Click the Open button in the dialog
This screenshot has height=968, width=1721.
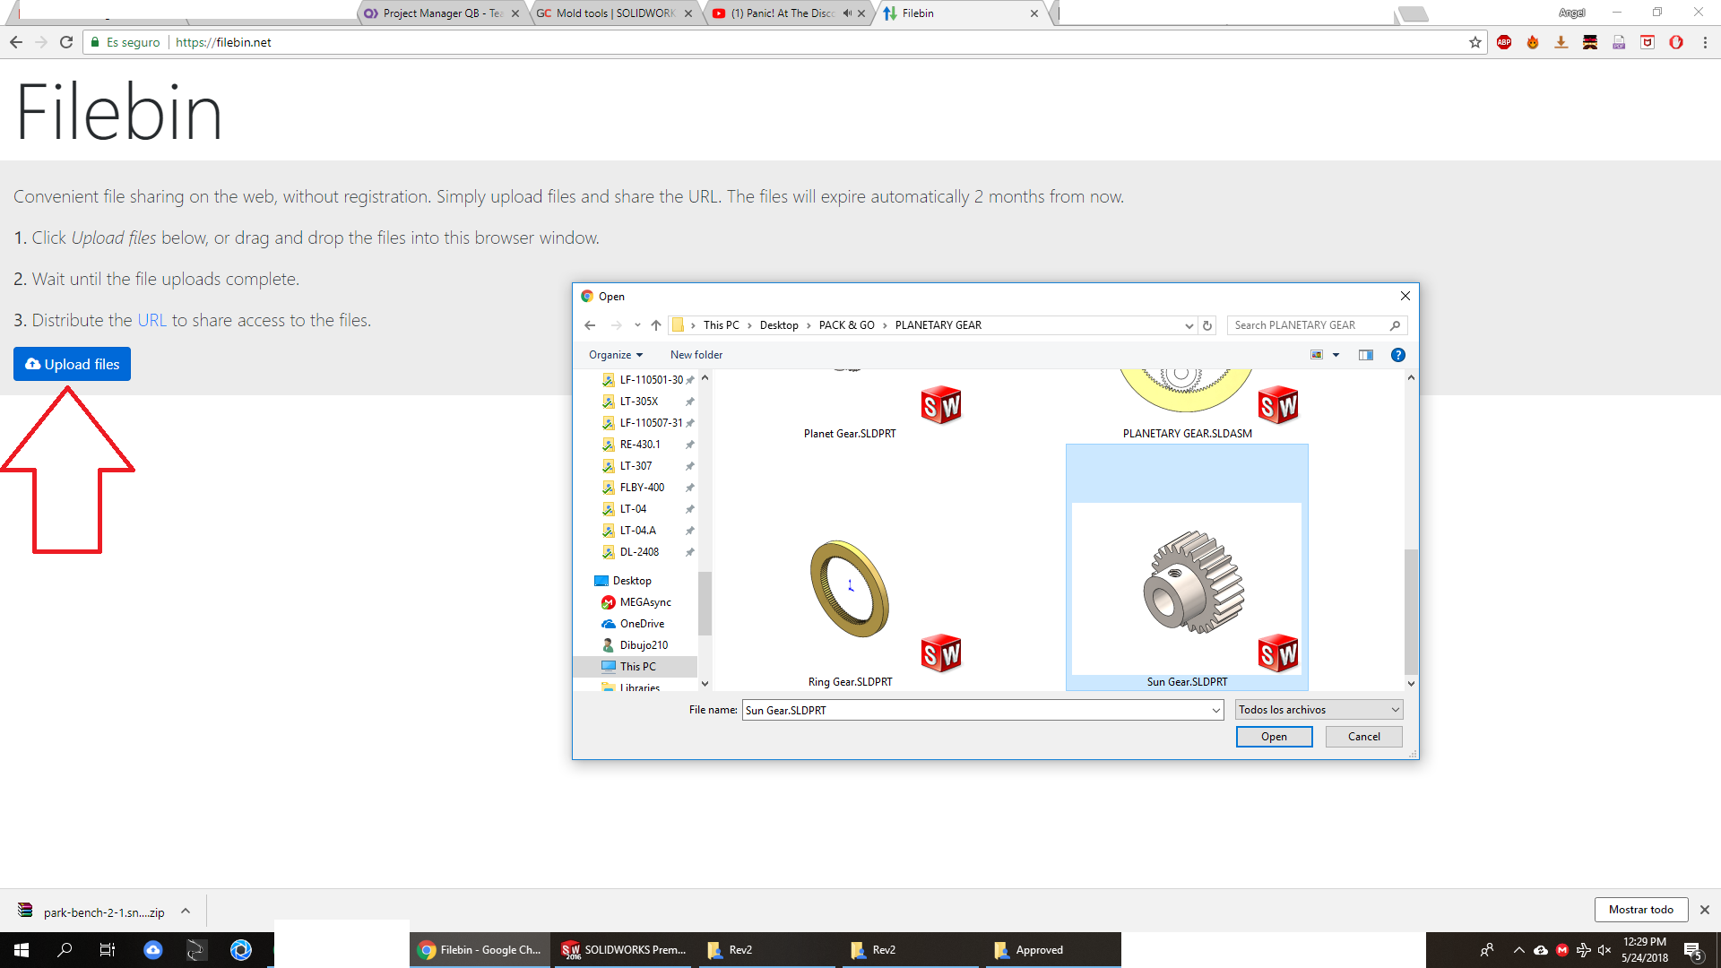click(x=1274, y=737)
